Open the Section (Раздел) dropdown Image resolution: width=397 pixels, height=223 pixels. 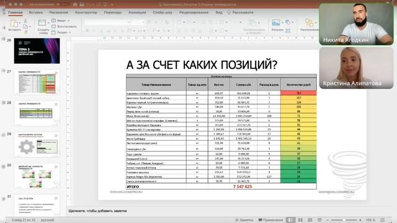point(61,32)
